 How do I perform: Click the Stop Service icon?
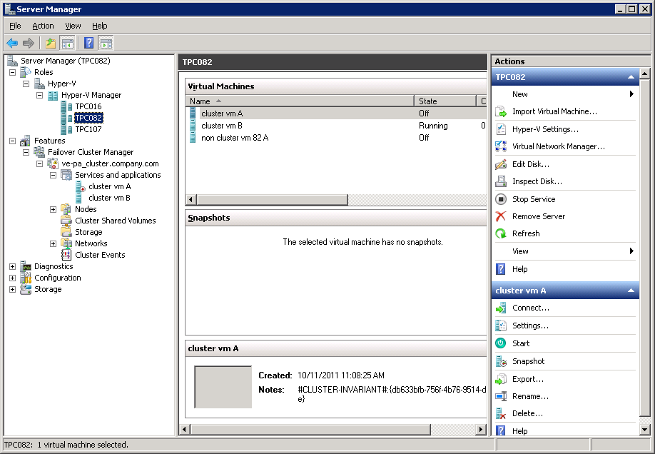(501, 199)
